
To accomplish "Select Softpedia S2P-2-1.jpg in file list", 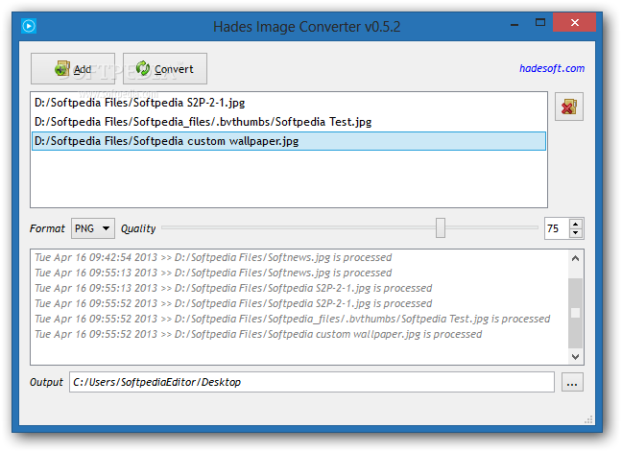I will coord(289,103).
